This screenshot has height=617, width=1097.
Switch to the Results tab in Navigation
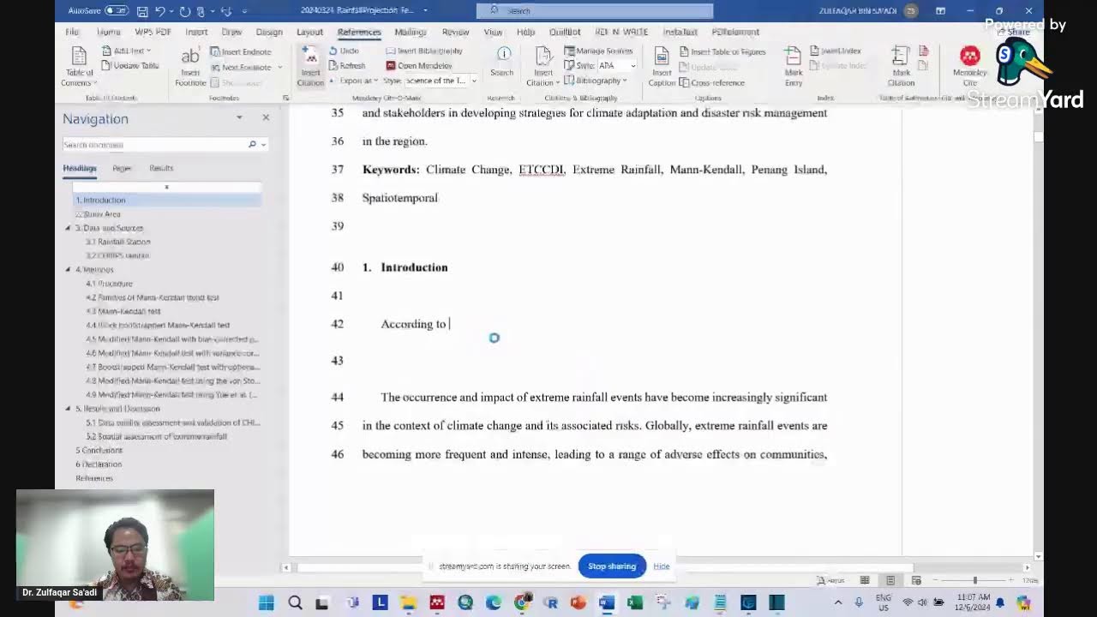tap(161, 168)
